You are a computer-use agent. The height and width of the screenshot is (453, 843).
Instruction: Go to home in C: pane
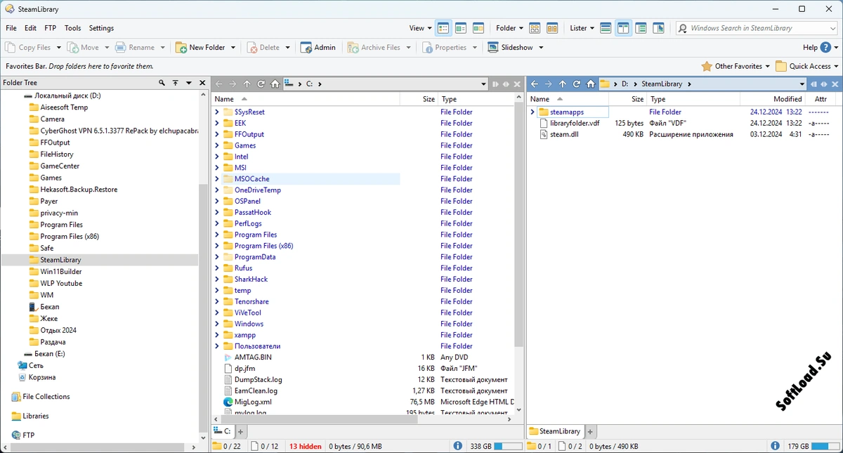[x=275, y=84]
